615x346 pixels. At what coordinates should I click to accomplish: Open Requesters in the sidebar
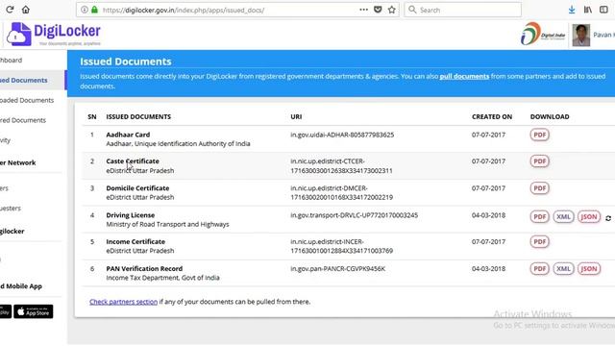(11, 208)
